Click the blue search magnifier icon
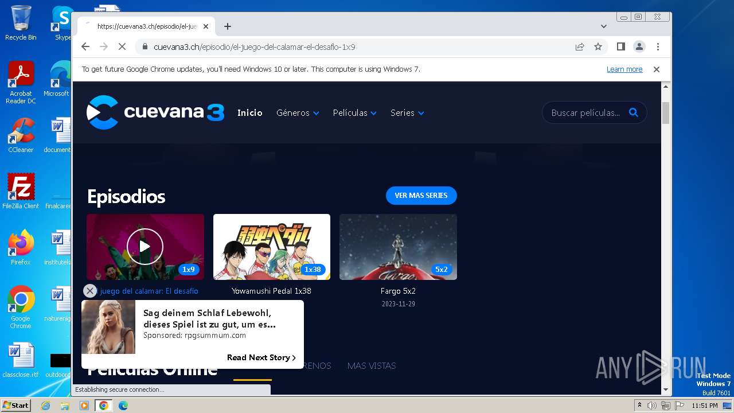This screenshot has width=734, height=413. point(634,112)
